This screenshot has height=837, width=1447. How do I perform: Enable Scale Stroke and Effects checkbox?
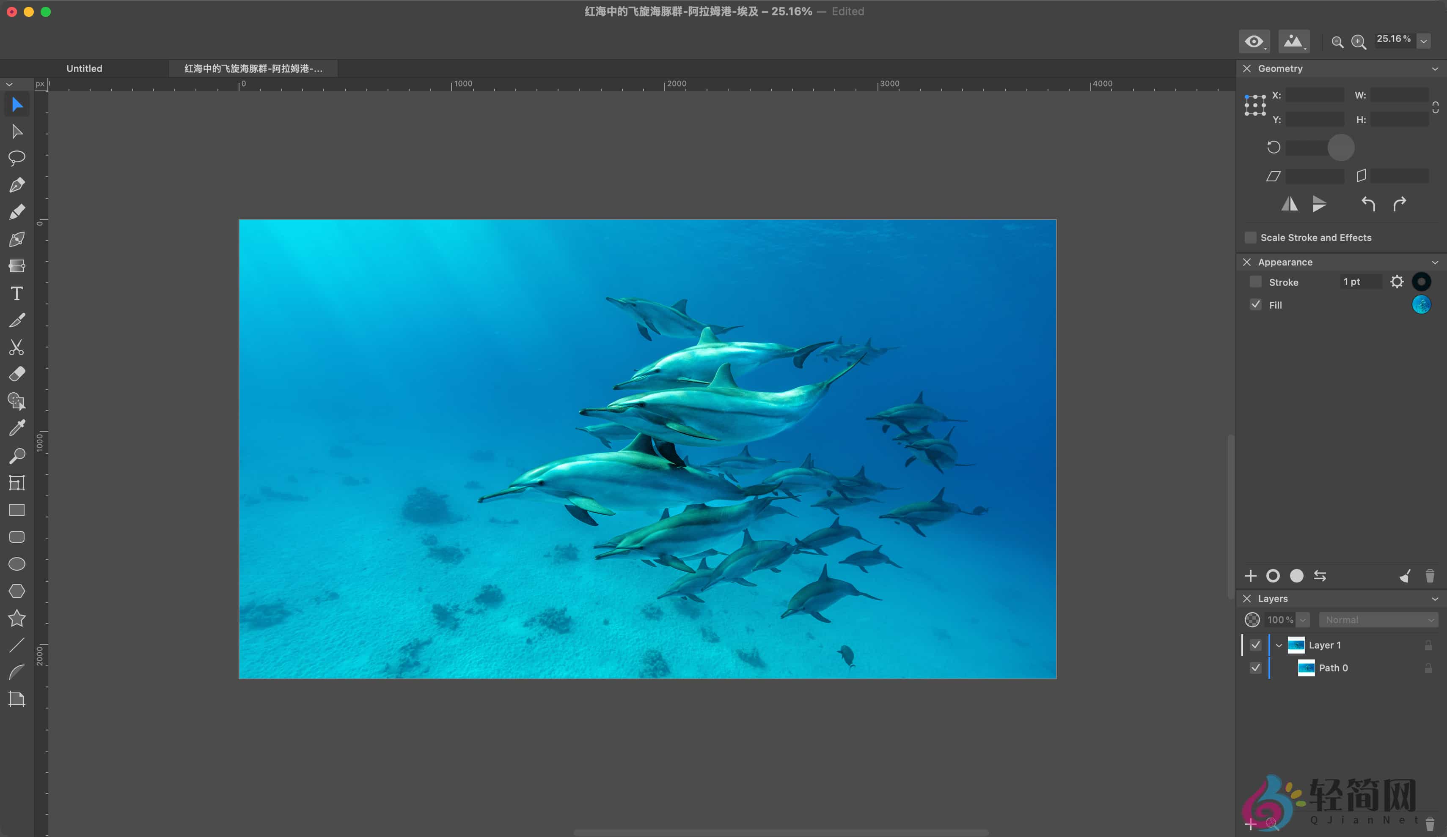(x=1250, y=238)
